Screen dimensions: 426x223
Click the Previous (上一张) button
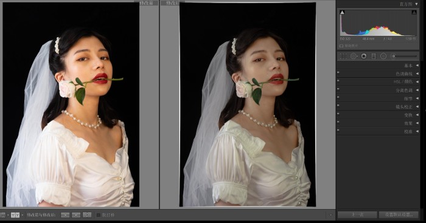(x=357, y=214)
